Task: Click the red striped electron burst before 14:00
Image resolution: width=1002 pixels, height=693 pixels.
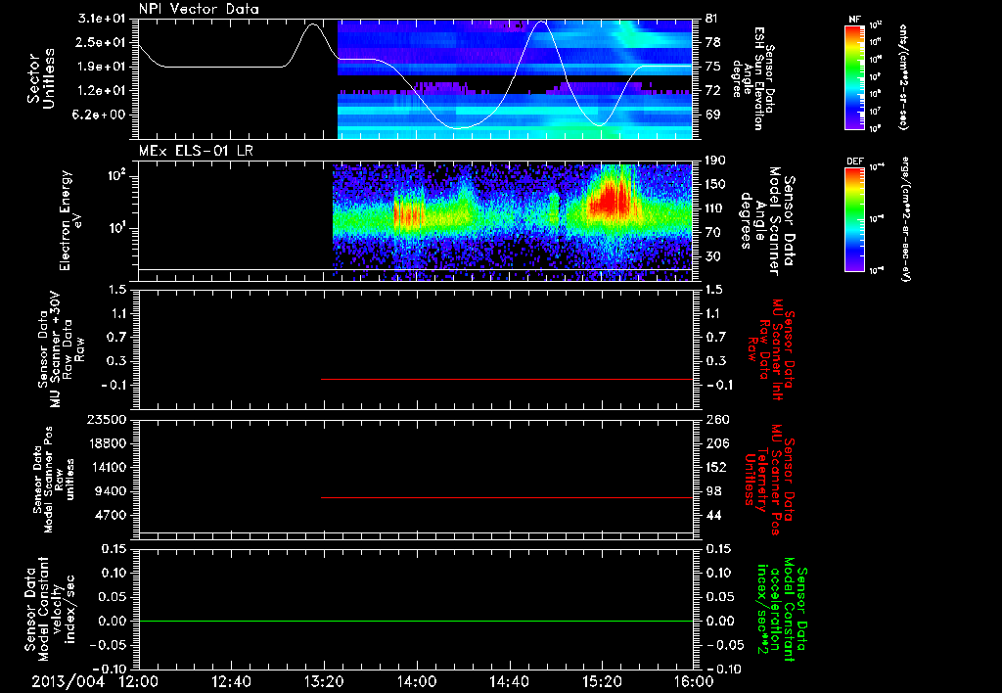Action: [x=409, y=214]
